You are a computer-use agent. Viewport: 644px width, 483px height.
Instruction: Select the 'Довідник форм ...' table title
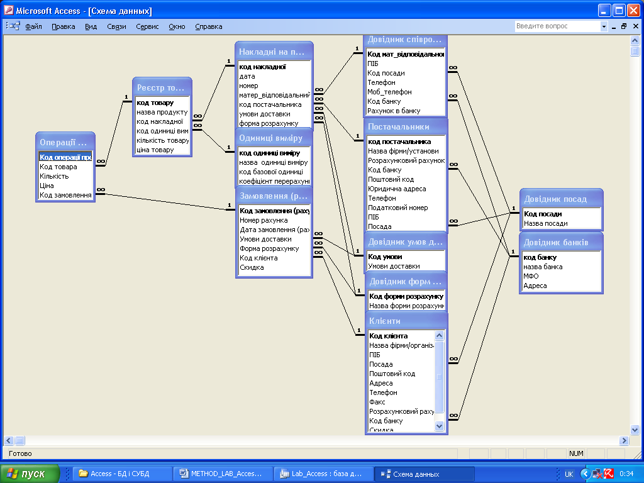click(x=406, y=281)
